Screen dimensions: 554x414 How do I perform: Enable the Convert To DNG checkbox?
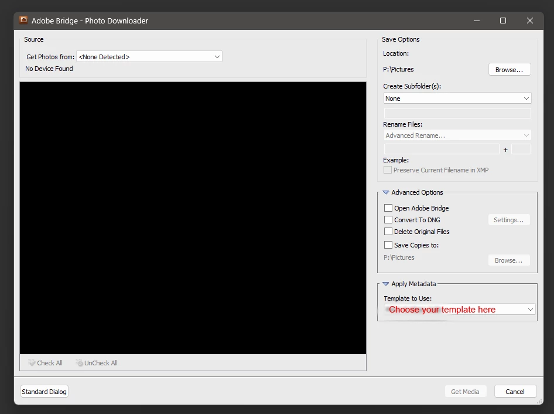tap(388, 220)
